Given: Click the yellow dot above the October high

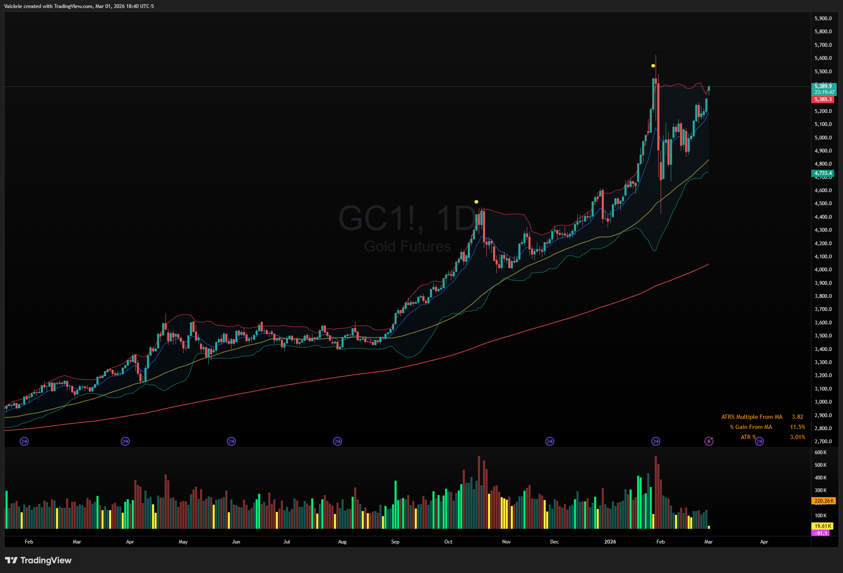Looking at the screenshot, I should pos(476,202).
